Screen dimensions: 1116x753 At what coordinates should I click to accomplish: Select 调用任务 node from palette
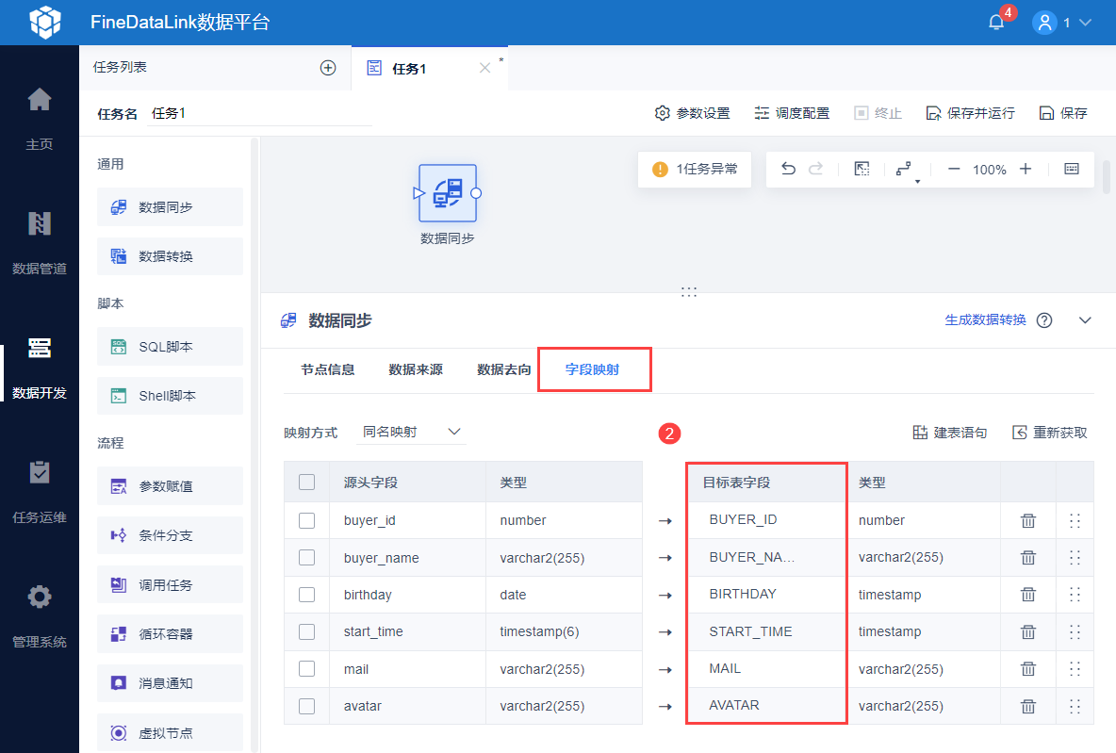point(170,585)
